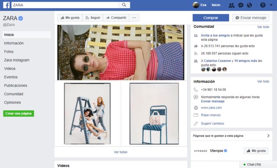This screenshot has height=168, width=277.
Task: Open the Uterqüe page link
Action: (216, 151)
